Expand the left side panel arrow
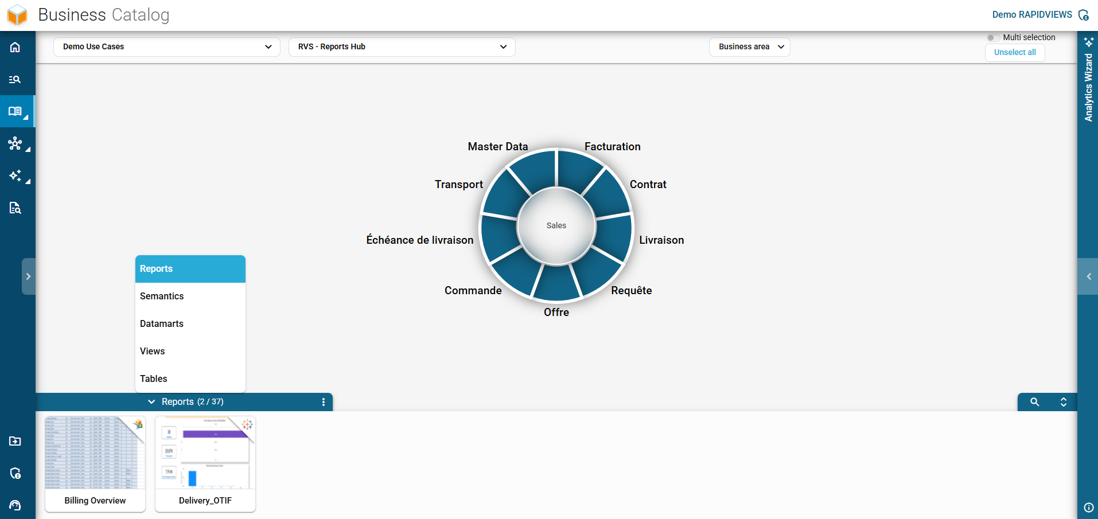Viewport: 1098px width, 519px height. (x=28, y=276)
